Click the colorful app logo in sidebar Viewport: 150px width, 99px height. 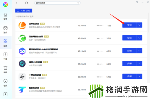click(x=5, y=4)
